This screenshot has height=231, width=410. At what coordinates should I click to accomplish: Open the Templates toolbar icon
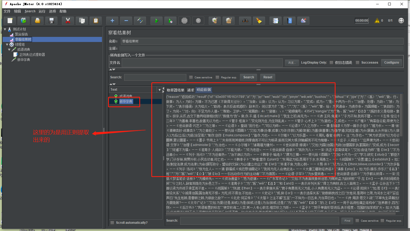coord(23,21)
